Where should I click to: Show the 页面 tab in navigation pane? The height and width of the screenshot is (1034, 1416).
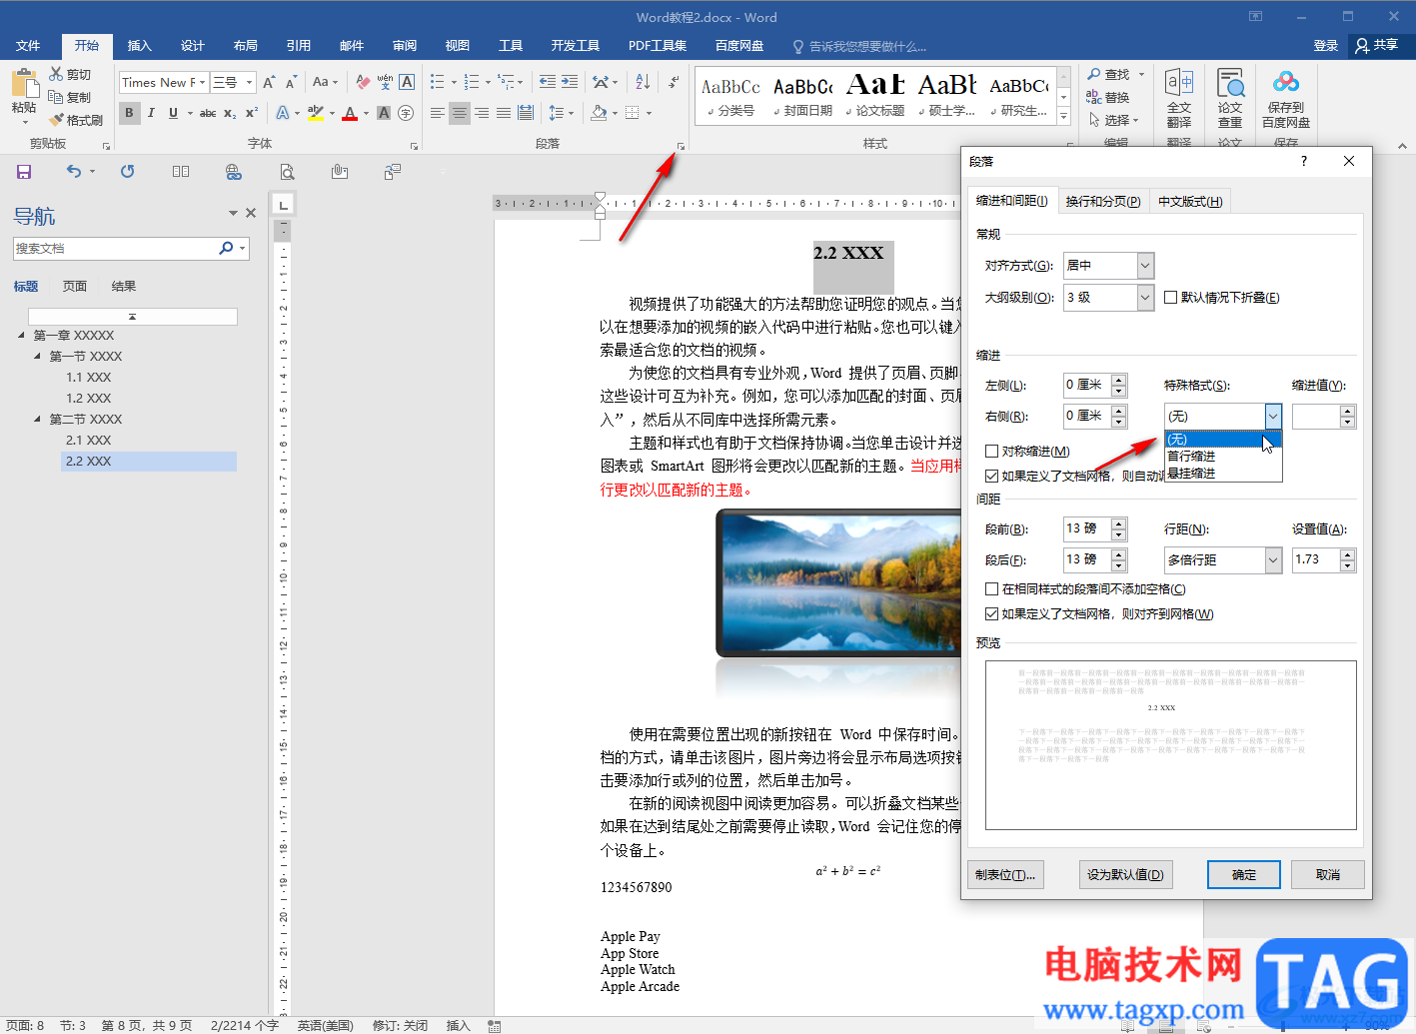tap(75, 287)
